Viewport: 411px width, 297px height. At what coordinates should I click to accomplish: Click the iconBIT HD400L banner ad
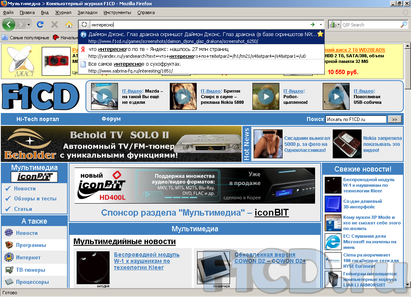(x=195, y=186)
